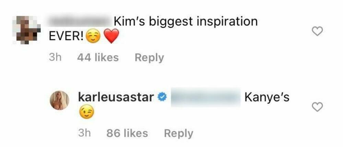Click the smiling blush emoji after EVER!

click(93, 36)
